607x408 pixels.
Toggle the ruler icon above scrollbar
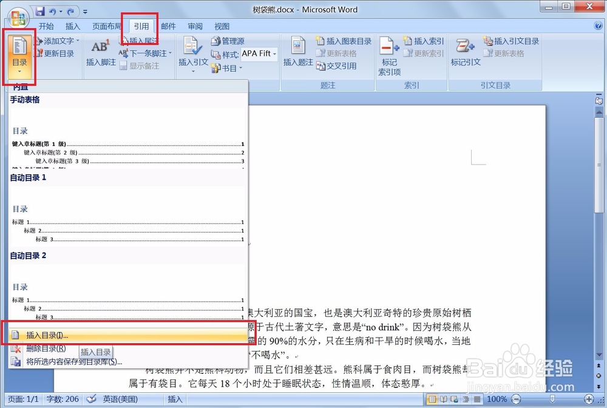coord(599,100)
